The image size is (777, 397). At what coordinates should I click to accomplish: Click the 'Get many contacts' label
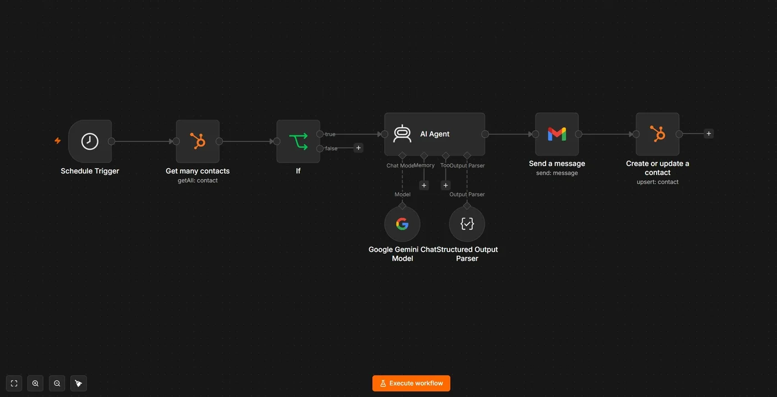(x=198, y=171)
